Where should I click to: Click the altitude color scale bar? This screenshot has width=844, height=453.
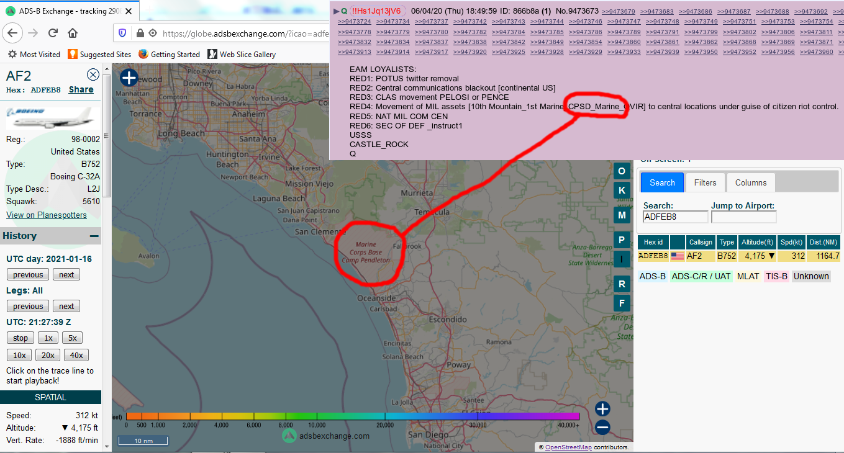(x=352, y=416)
